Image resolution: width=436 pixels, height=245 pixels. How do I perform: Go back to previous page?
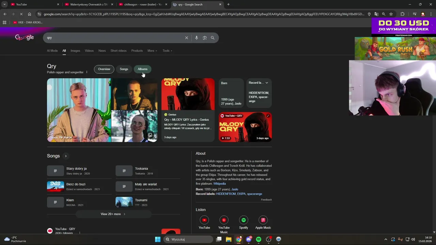pos(5,14)
